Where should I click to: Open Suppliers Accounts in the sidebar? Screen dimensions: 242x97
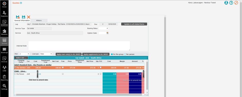coord(4,23)
